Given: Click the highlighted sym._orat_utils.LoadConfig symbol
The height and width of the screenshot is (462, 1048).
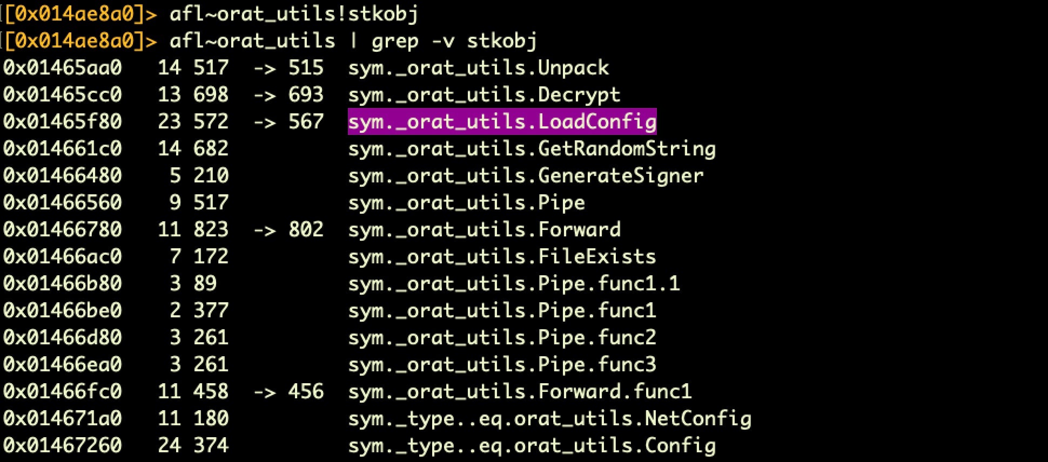Looking at the screenshot, I should point(502,121).
